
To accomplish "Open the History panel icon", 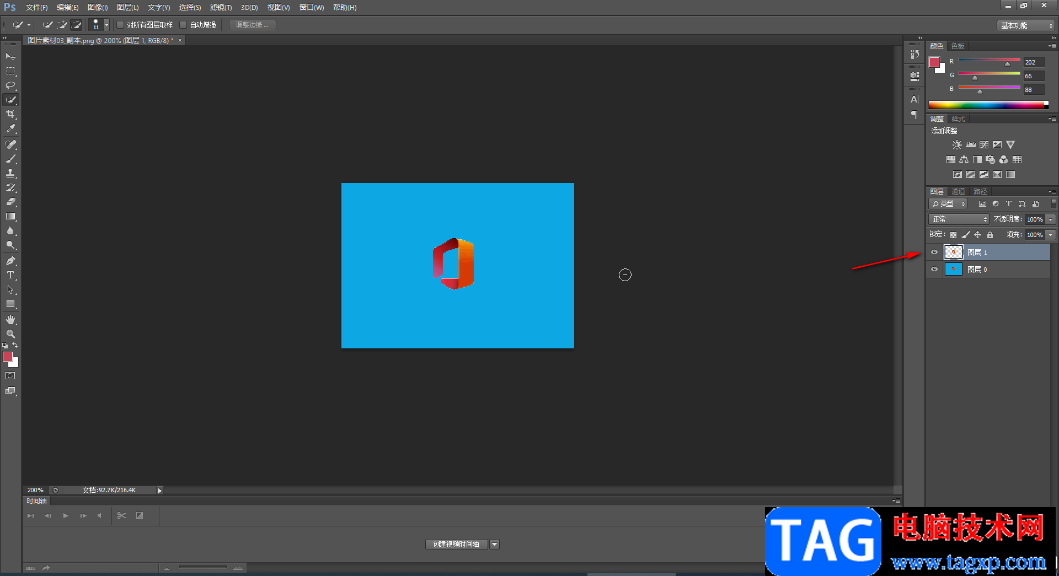I will tap(914, 54).
